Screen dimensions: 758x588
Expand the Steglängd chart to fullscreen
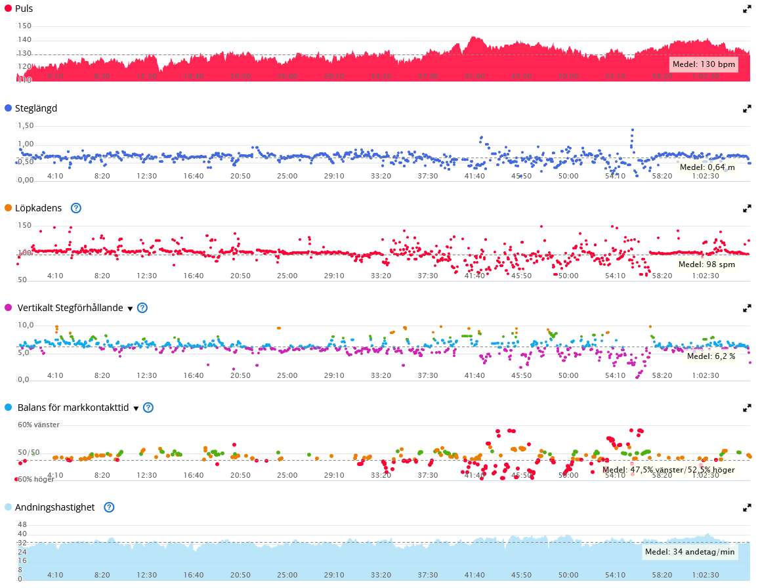(747, 109)
